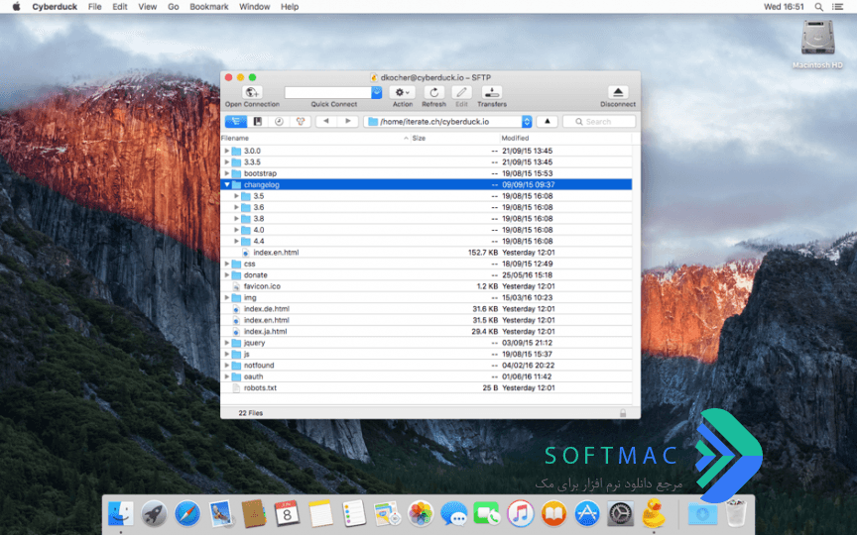Viewport: 857px width, 535px height.
Task: Sort by the Size column header
Action: tap(454, 138)
